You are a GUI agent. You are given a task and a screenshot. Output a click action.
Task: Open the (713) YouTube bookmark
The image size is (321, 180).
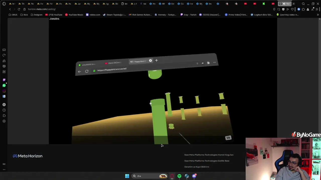(x=54, y=15)
